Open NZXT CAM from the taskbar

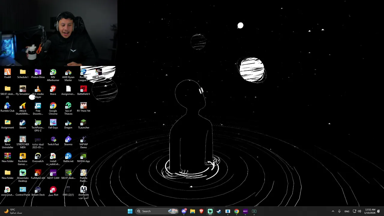245,211
